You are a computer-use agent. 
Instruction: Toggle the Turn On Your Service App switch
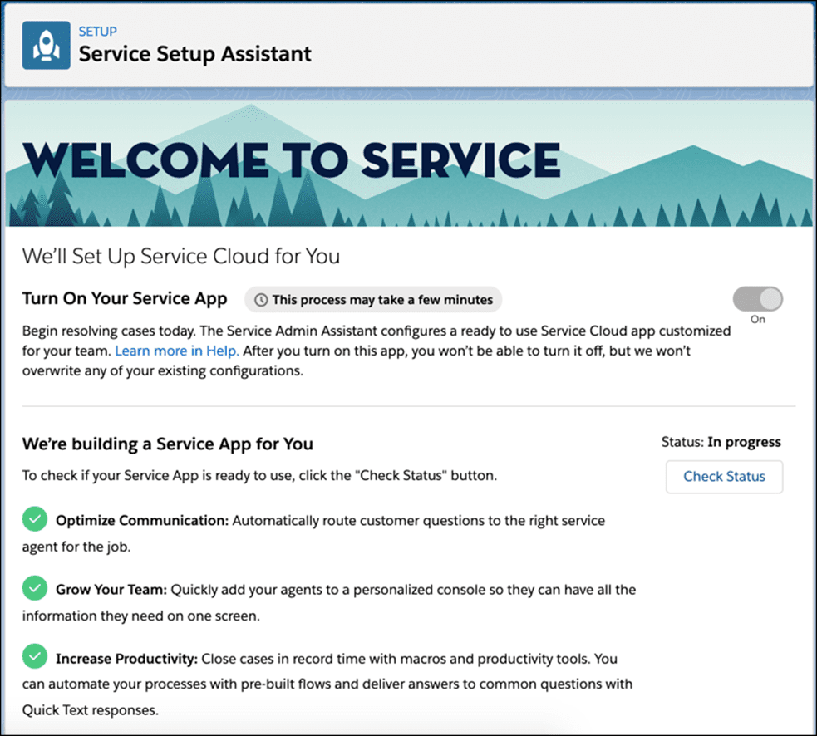click(757, 299)
